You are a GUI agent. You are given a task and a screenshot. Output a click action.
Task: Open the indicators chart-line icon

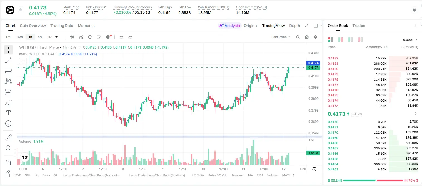[81, 37]
